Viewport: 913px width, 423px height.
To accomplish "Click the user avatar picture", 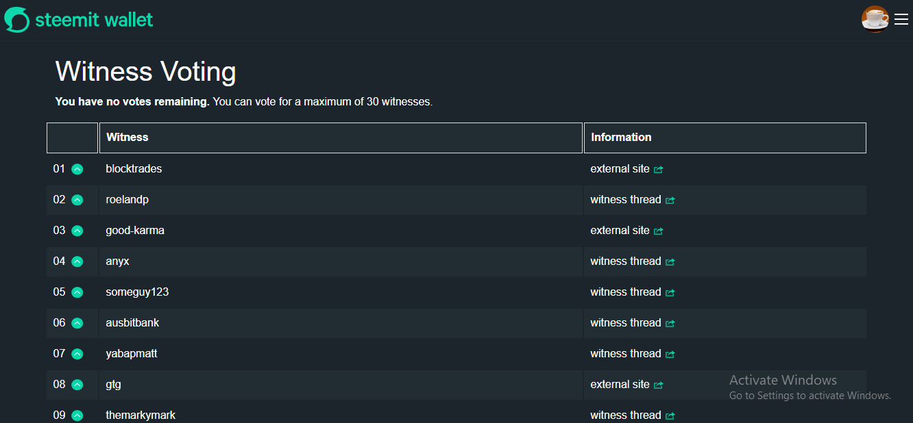I will coord(875,19).
